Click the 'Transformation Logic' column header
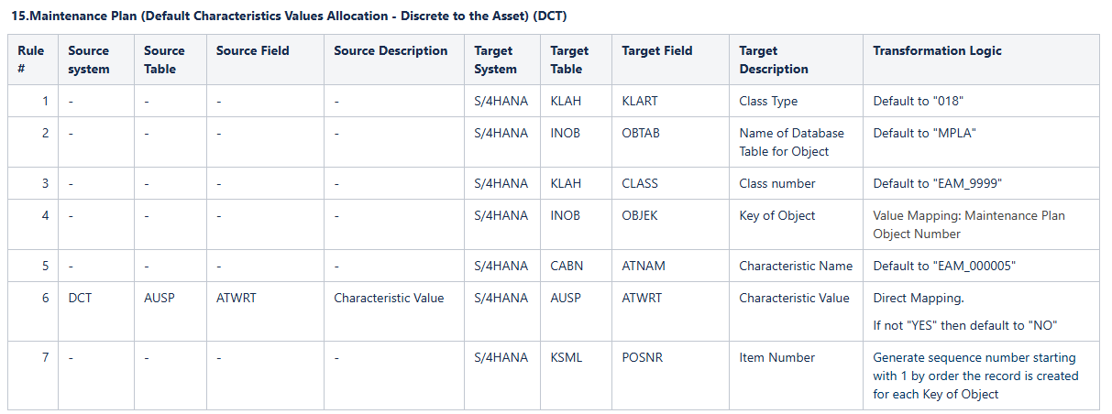1112x414 pixels. [937, 51]
